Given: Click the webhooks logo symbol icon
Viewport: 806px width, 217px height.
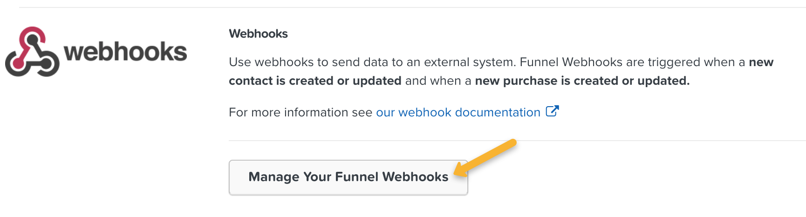Looking at the screenshot, I should pyautogui.click(x=32, y=52).
